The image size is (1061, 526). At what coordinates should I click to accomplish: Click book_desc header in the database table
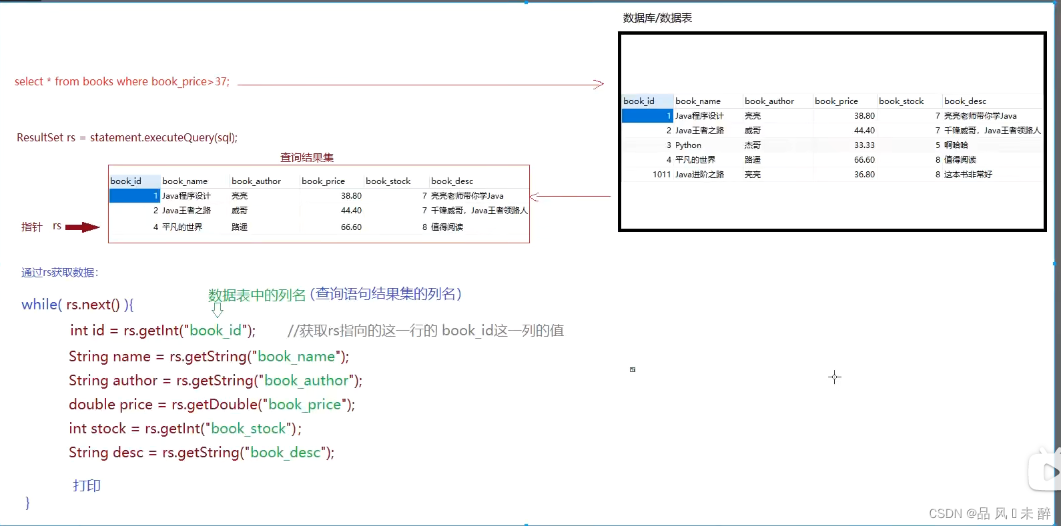[x=965, y=101]
